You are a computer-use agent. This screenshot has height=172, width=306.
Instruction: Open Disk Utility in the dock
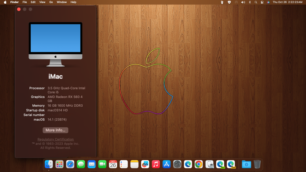click(209, 164)
